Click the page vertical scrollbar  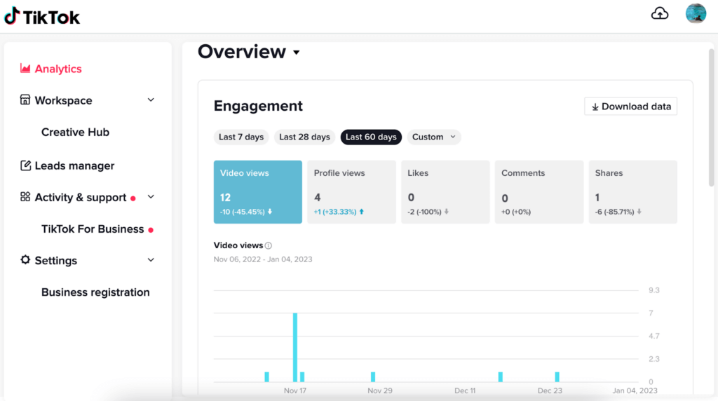(711, 117)
